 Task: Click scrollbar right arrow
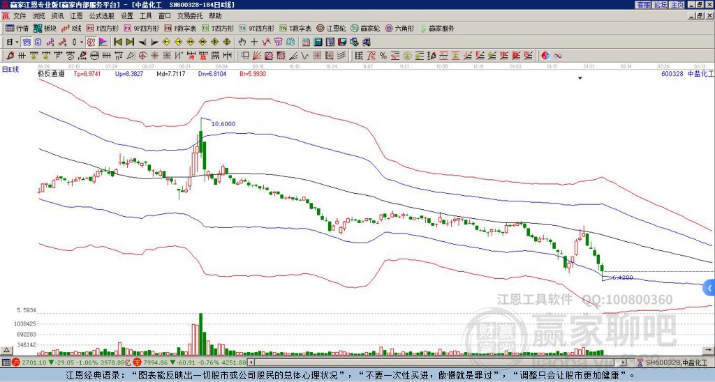[x=623, y=362]
